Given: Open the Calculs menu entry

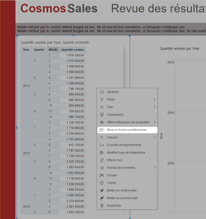Looking at the screenshot, I should 127,137.
